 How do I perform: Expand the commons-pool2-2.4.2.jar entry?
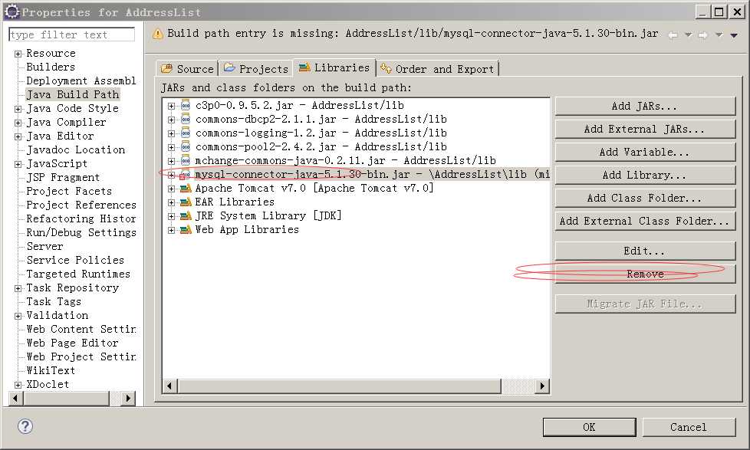tap(171, 148)
